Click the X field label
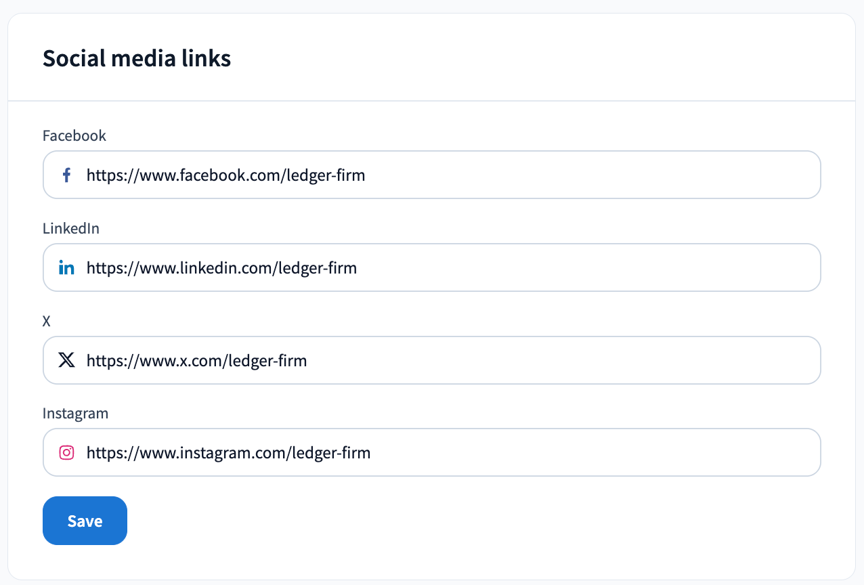The width and height of the screenshot is (864, 585). click(47, 321)
